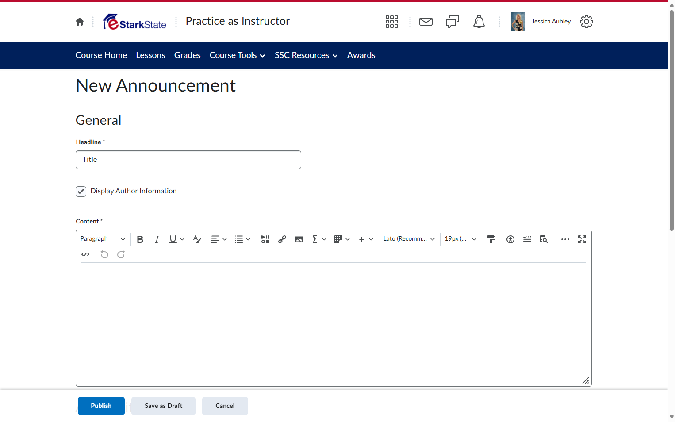The width and height of the screenshot is (675, 422).
Task: Open update alerts bell icon
Action: tap(479, 22)
